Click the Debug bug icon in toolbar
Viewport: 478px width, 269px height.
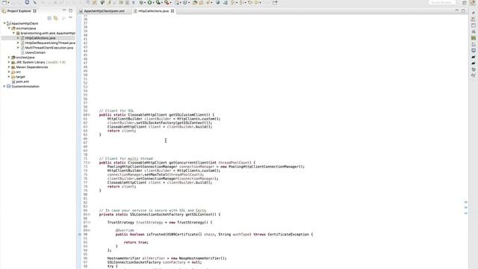(x=141, y=2)
